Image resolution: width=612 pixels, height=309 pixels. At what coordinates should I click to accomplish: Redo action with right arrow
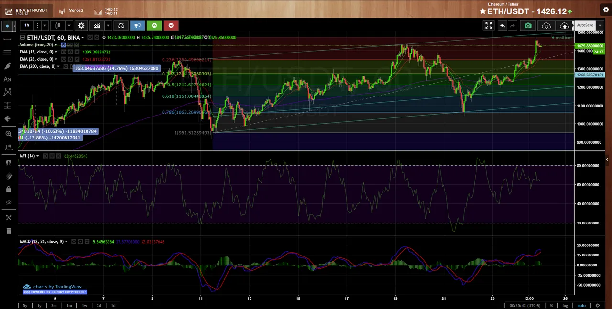pos(513,25)
